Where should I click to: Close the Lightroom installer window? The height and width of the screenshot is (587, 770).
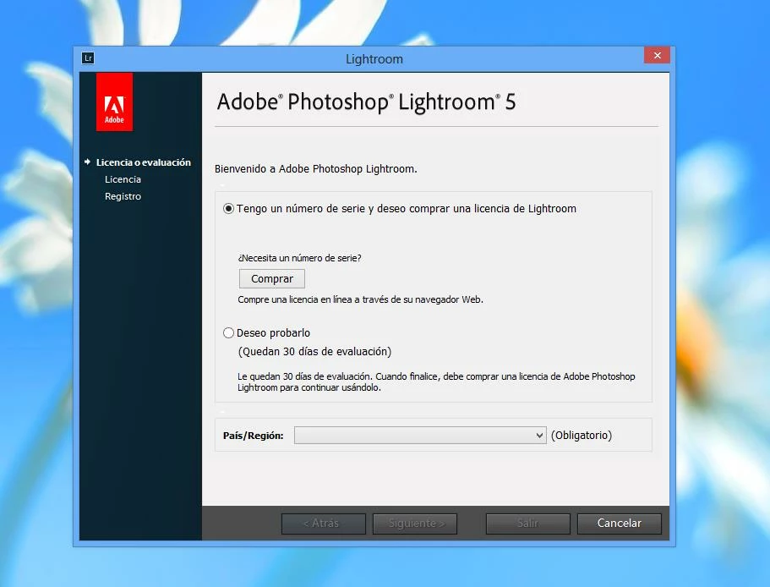click(x=657, y=55)
